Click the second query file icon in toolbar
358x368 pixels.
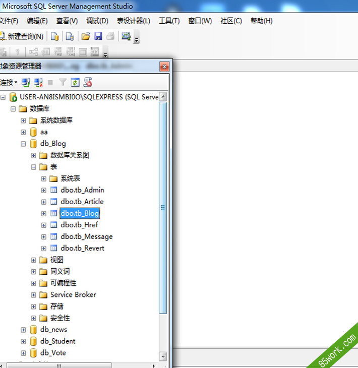pyautogui.click(x=70, y=36)
